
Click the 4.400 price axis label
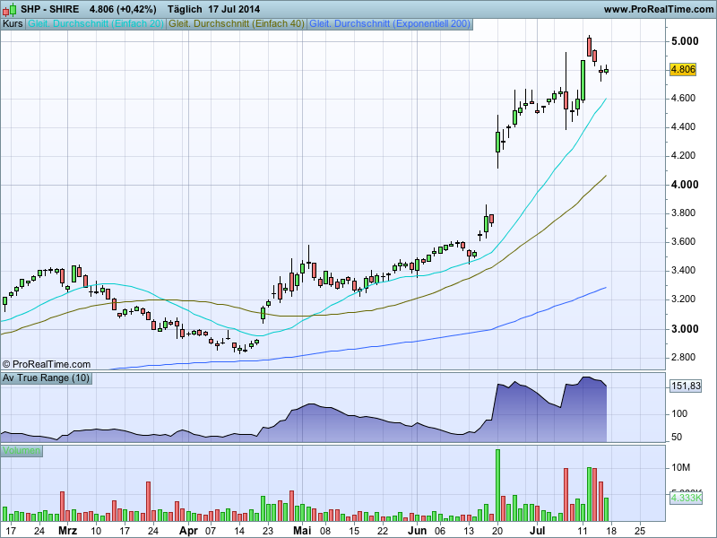click(x=683, y=127)
